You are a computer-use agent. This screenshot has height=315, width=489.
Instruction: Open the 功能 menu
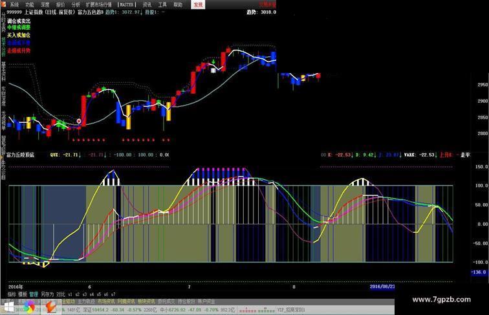click(x=29, y=5)
